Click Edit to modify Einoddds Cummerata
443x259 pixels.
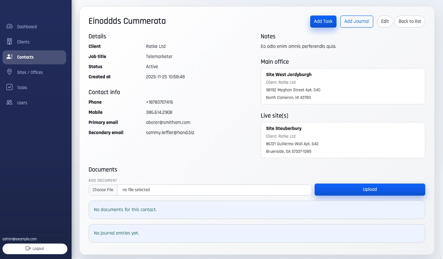[385, 21]
